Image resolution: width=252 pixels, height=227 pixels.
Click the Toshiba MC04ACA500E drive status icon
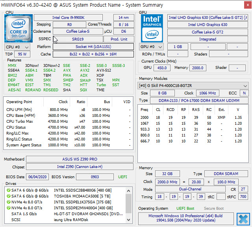(8, 196)
